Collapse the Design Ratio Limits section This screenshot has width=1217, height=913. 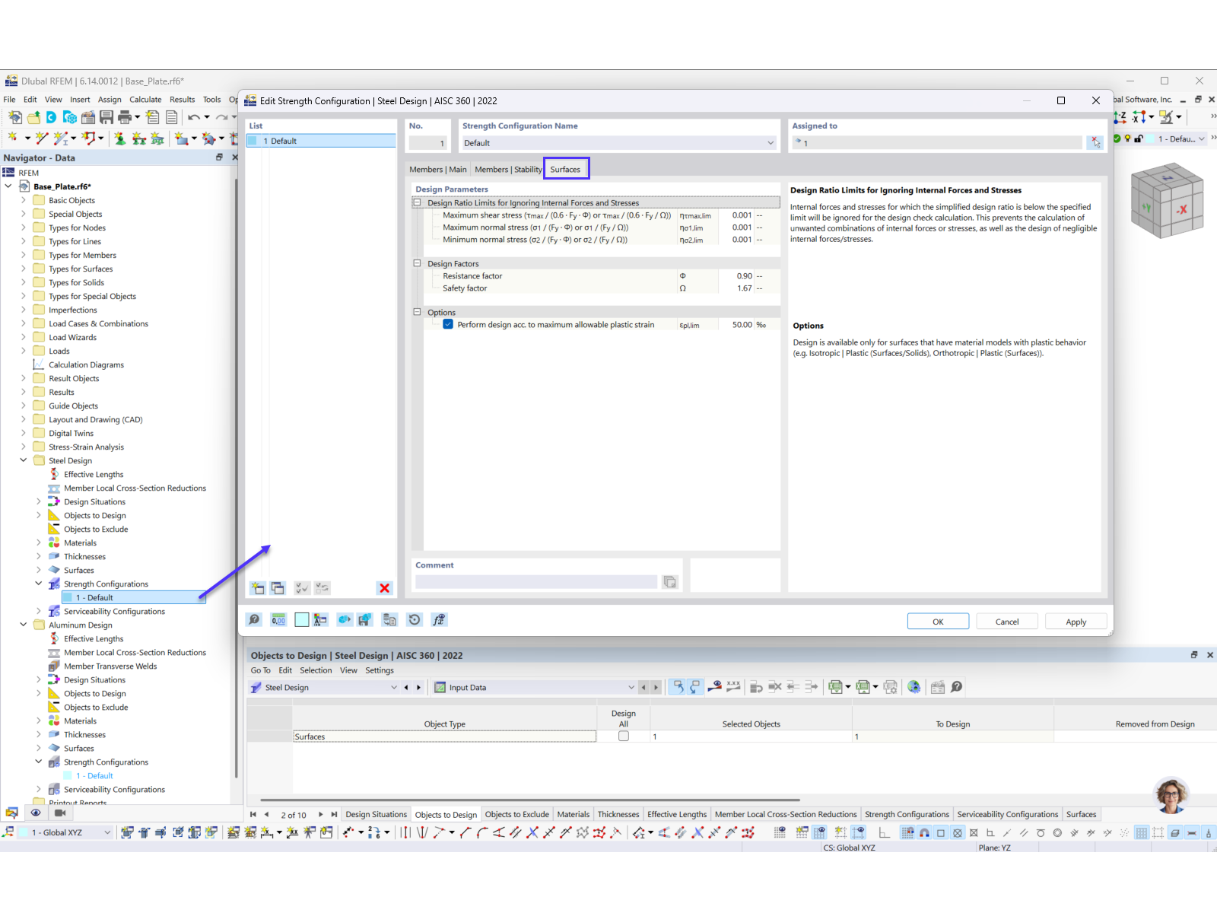pyautogui.click(x=417, y=203)
